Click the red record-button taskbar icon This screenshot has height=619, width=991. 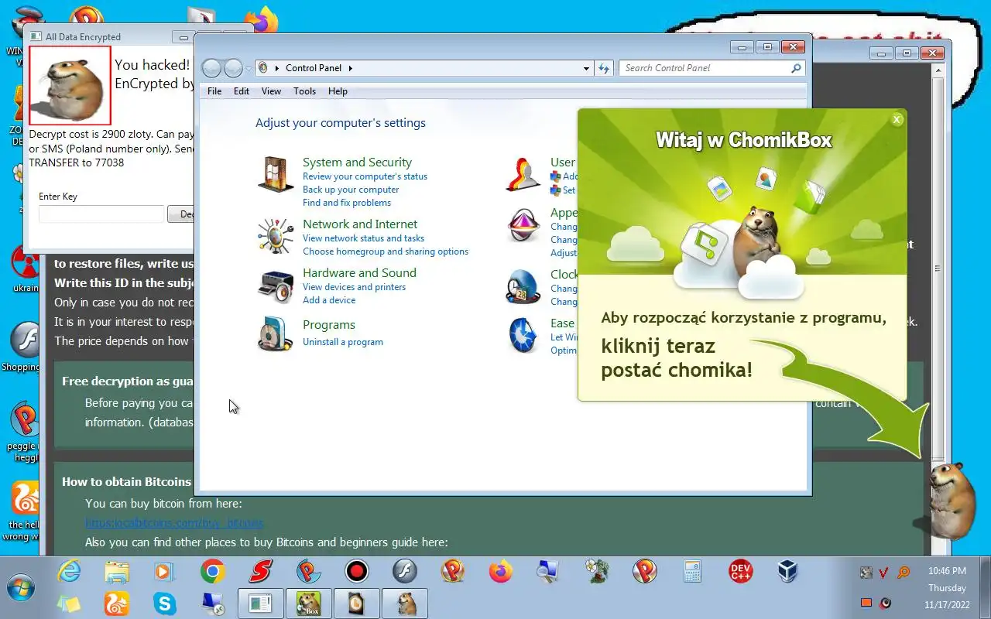(x=357, y=572)
